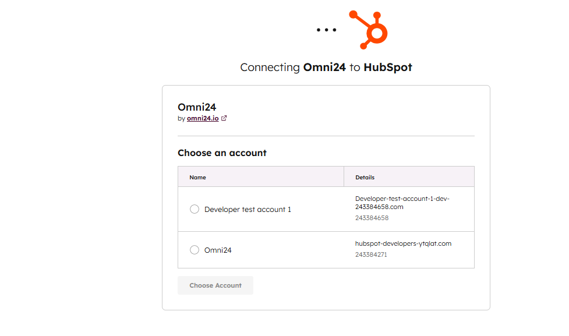The image size is (569, 336).
Task: Click the bold Omni24 word in the headline
Action: pos(324,67)
